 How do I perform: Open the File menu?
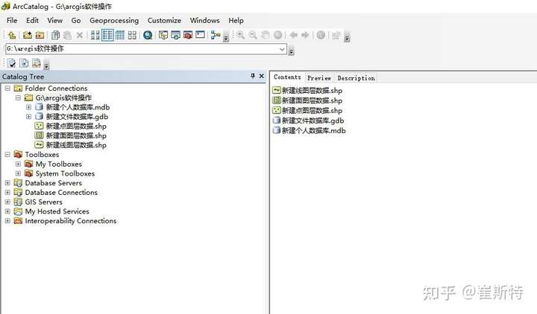[12, 21]
